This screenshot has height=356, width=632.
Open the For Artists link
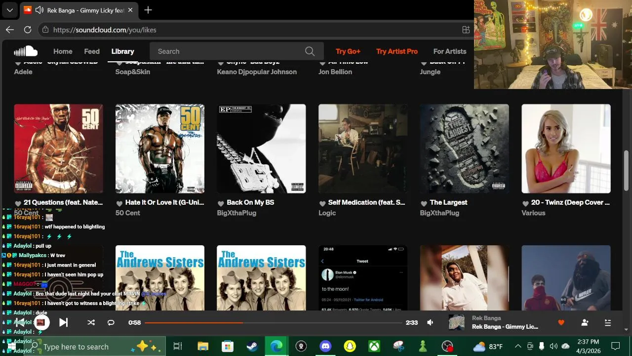(450, 51)
